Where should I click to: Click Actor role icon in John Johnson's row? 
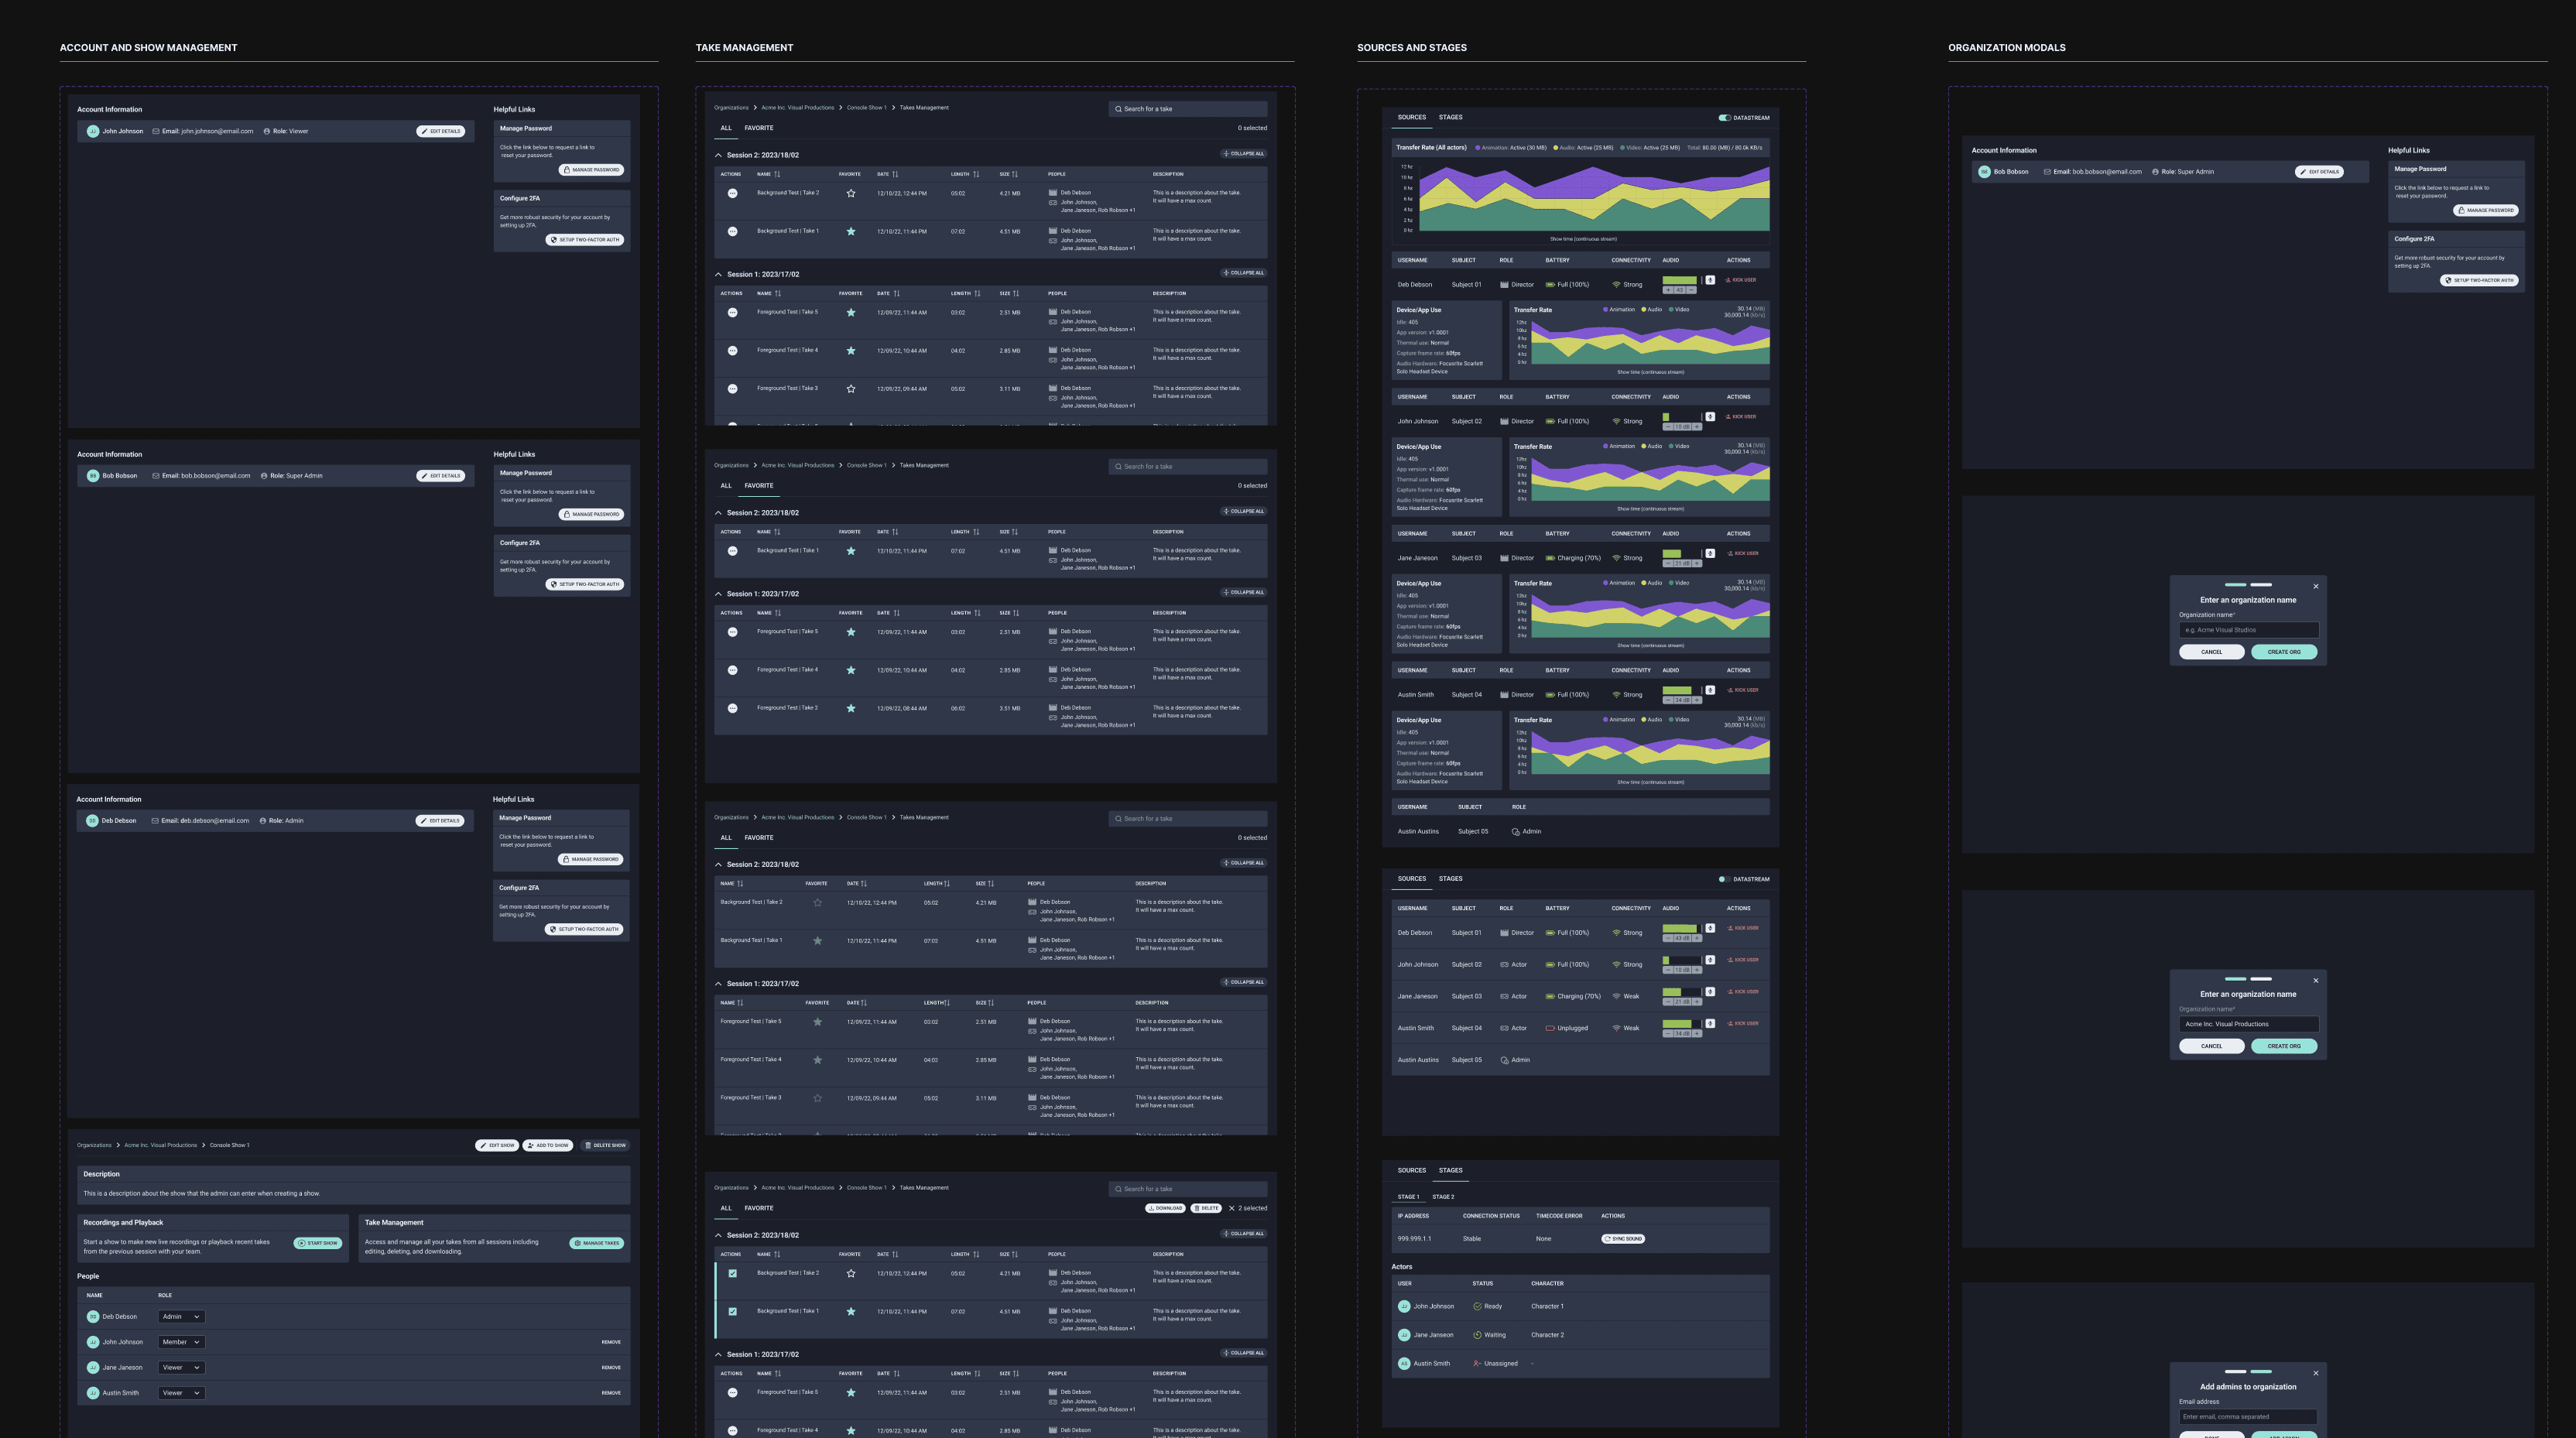(x=1504, y=965)
